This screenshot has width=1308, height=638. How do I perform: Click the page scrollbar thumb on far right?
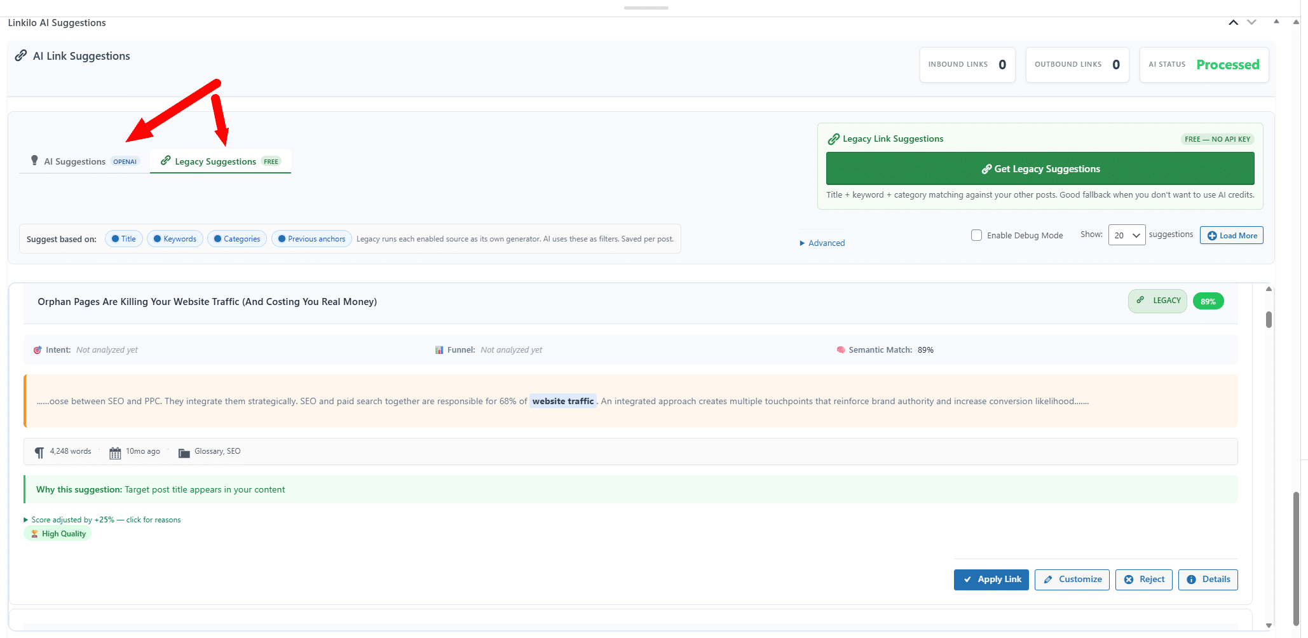1296,558
